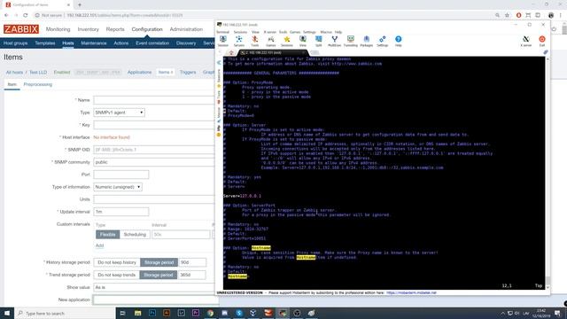This screenshot has width=567, height=319.
Task: Switch to the Preprocessing tab
Action: [37, 85]
